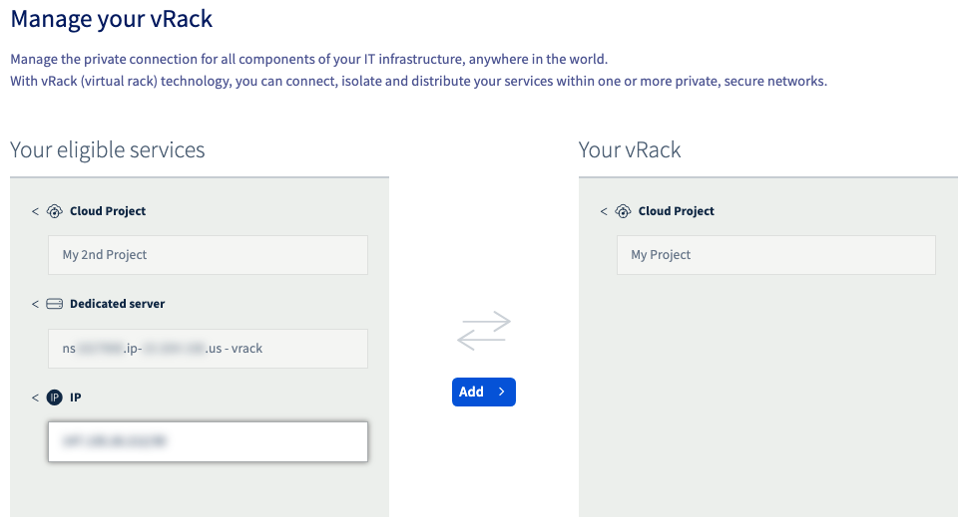Click the Cloud Project icon in eligible services
Screen dimensions: 968x528
pyautogui.click(x=54, y=211)
